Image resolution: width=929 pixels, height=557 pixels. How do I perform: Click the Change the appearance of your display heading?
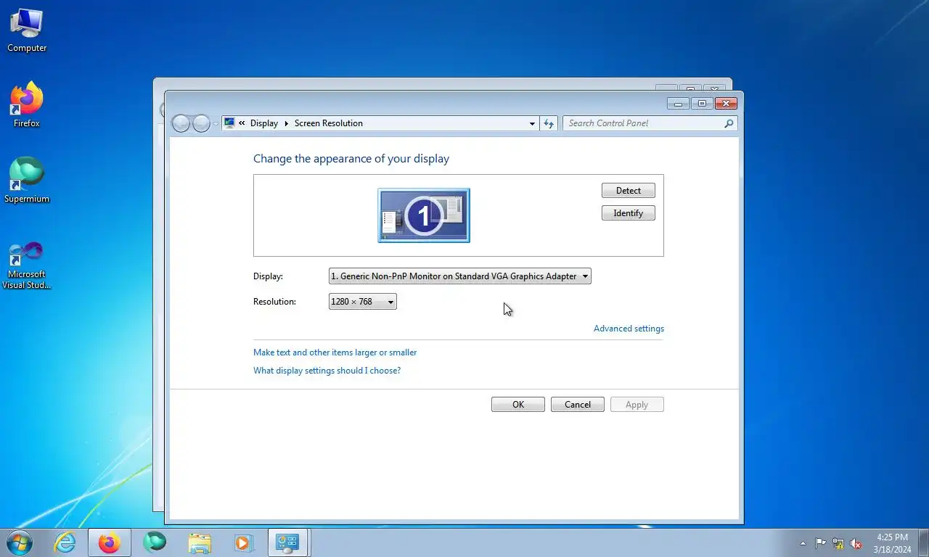pos(351,159)
